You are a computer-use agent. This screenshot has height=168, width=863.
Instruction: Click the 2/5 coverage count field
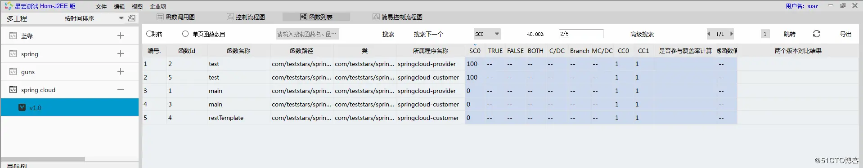point(581,34)
